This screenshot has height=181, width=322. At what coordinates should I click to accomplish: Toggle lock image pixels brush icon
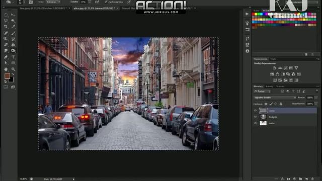coord(271,104)
